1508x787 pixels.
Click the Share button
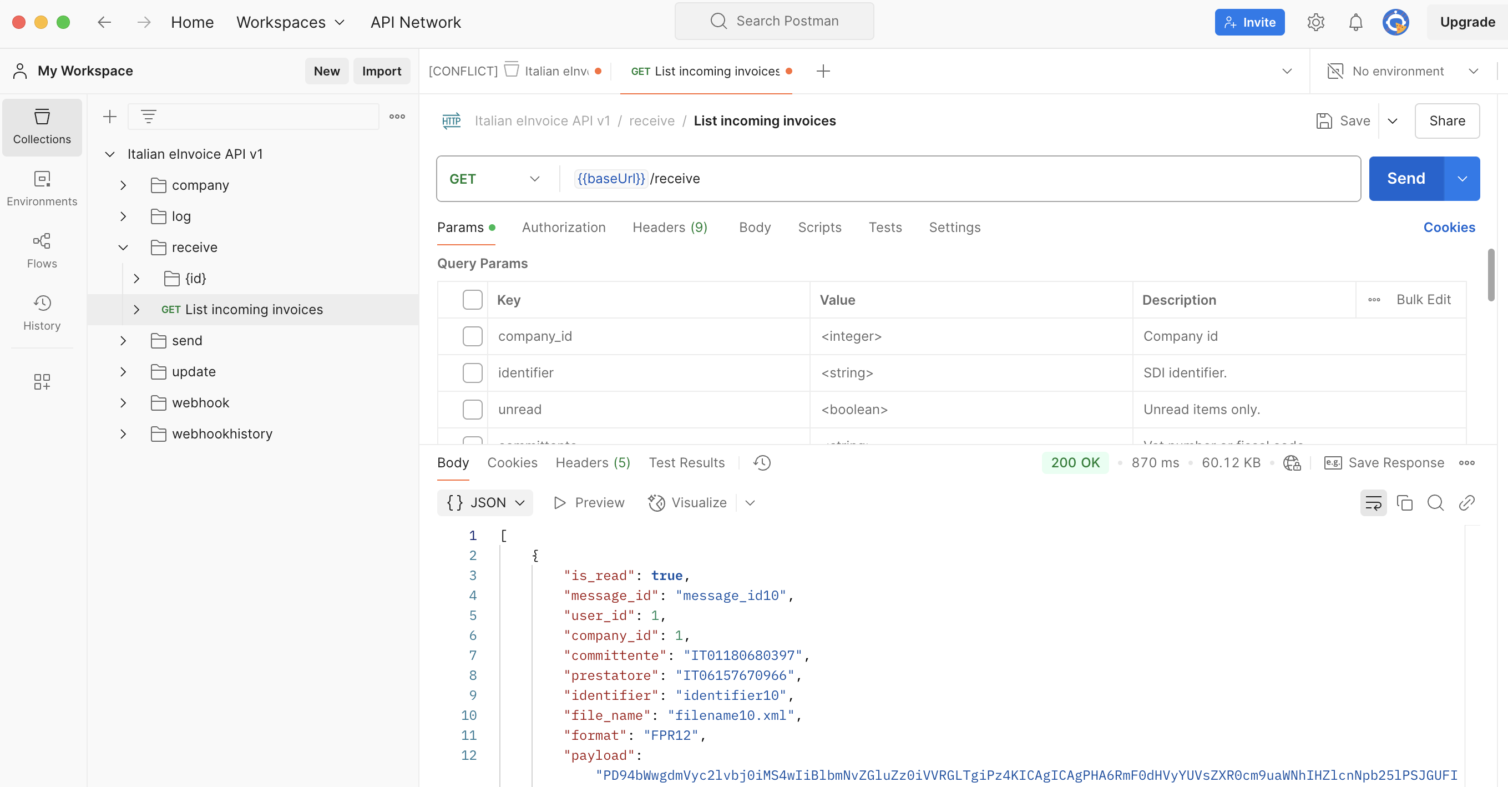1446,120
